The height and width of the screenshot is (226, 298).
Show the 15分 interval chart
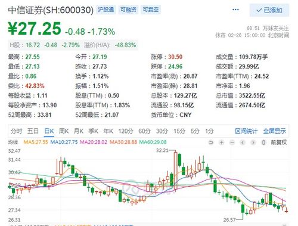179,131
